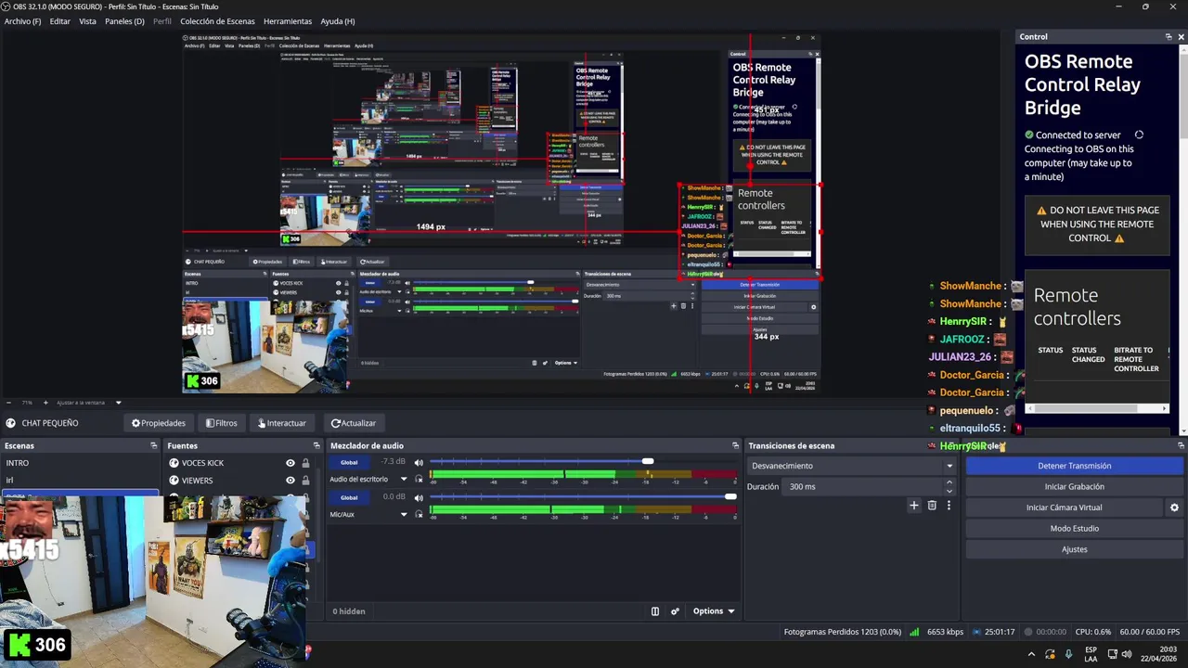
Task: Open preview zoom Ajustar a la ventana dropdown
Action: point(89,403)
